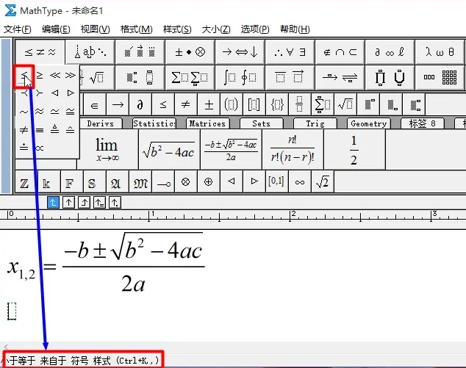Image resolution: width=466 pixels, height=368 pixels.
Task: Insert the quadratic formula fraction expression
Action: click(x=231, y=149)
